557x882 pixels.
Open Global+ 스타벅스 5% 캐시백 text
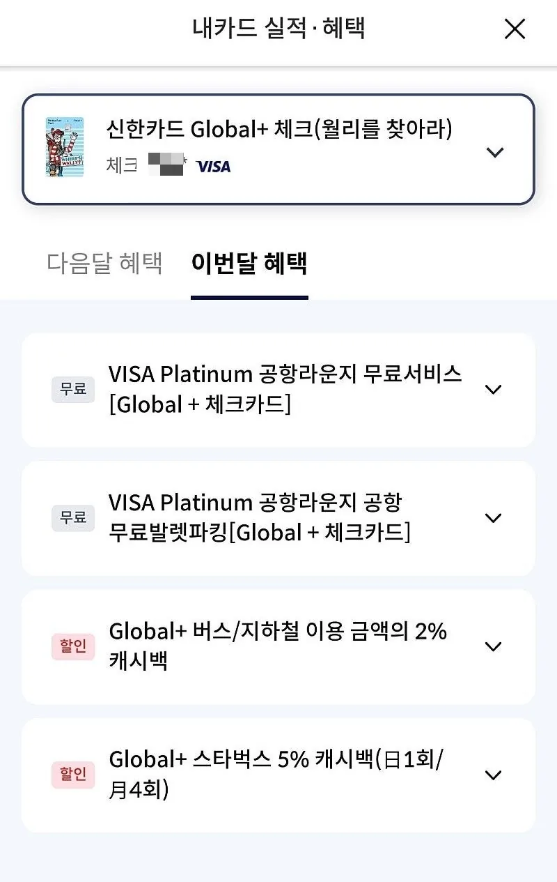click(276, 775)
